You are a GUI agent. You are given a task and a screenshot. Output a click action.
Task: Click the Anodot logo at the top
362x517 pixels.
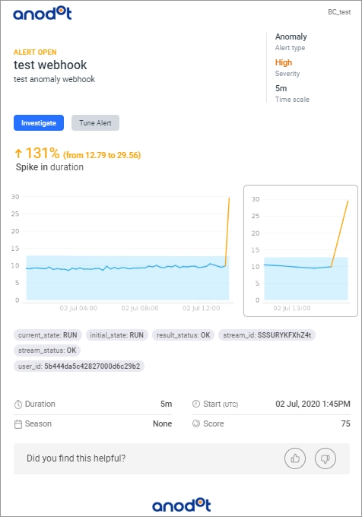tap(42, 14)
